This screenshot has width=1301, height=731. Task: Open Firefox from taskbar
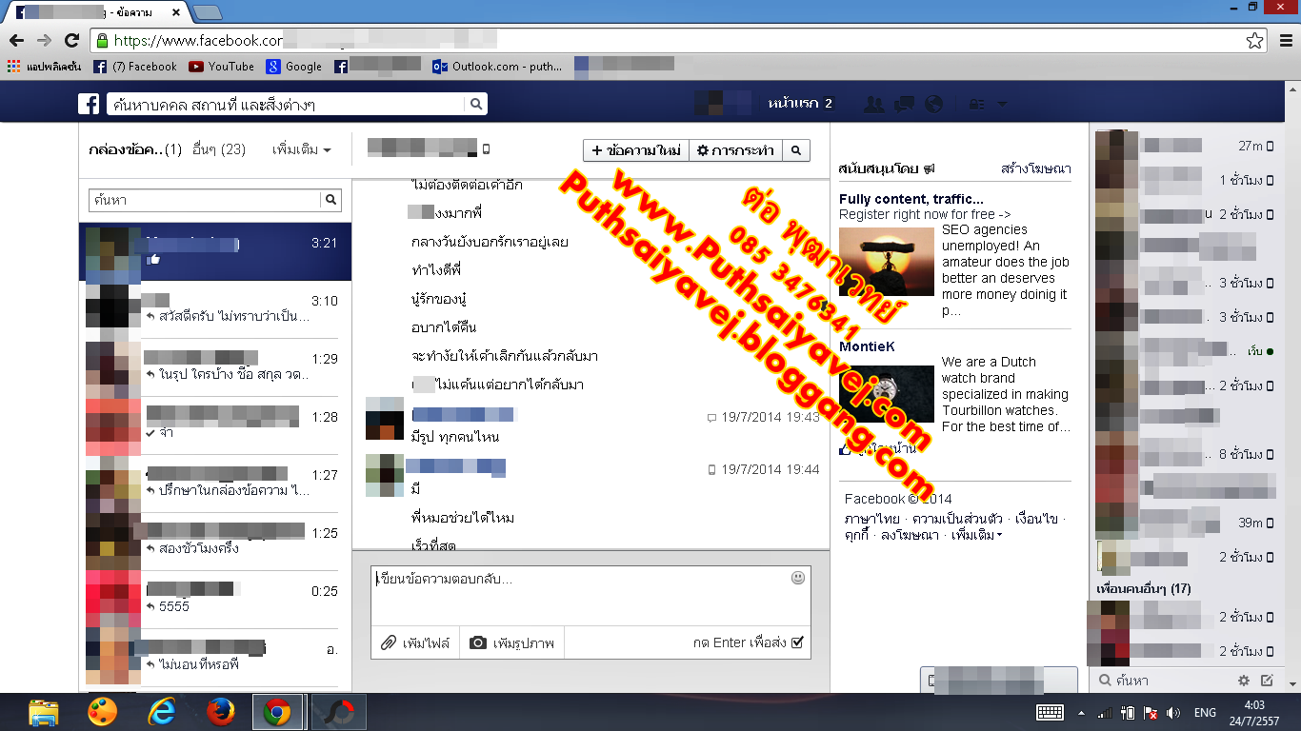click(x=220, y=712)
